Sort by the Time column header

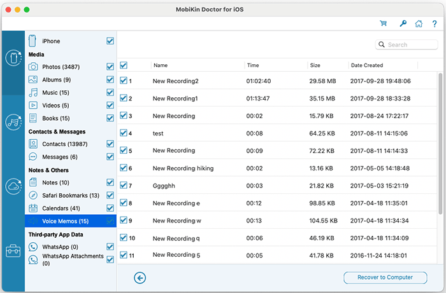[x=253, y=65]
